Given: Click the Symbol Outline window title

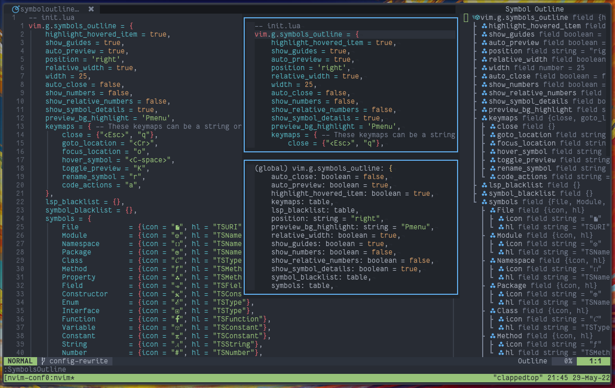Looking at the screenshot, I should click(x=534, y=9).
